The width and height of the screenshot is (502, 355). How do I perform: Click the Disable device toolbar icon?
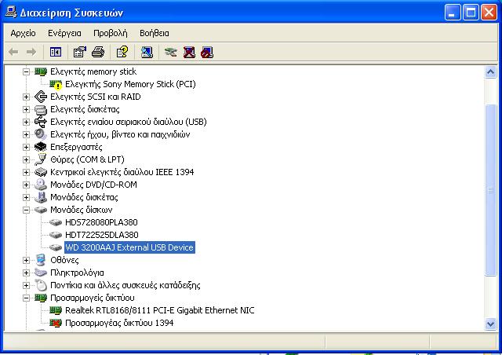point(207,52)
